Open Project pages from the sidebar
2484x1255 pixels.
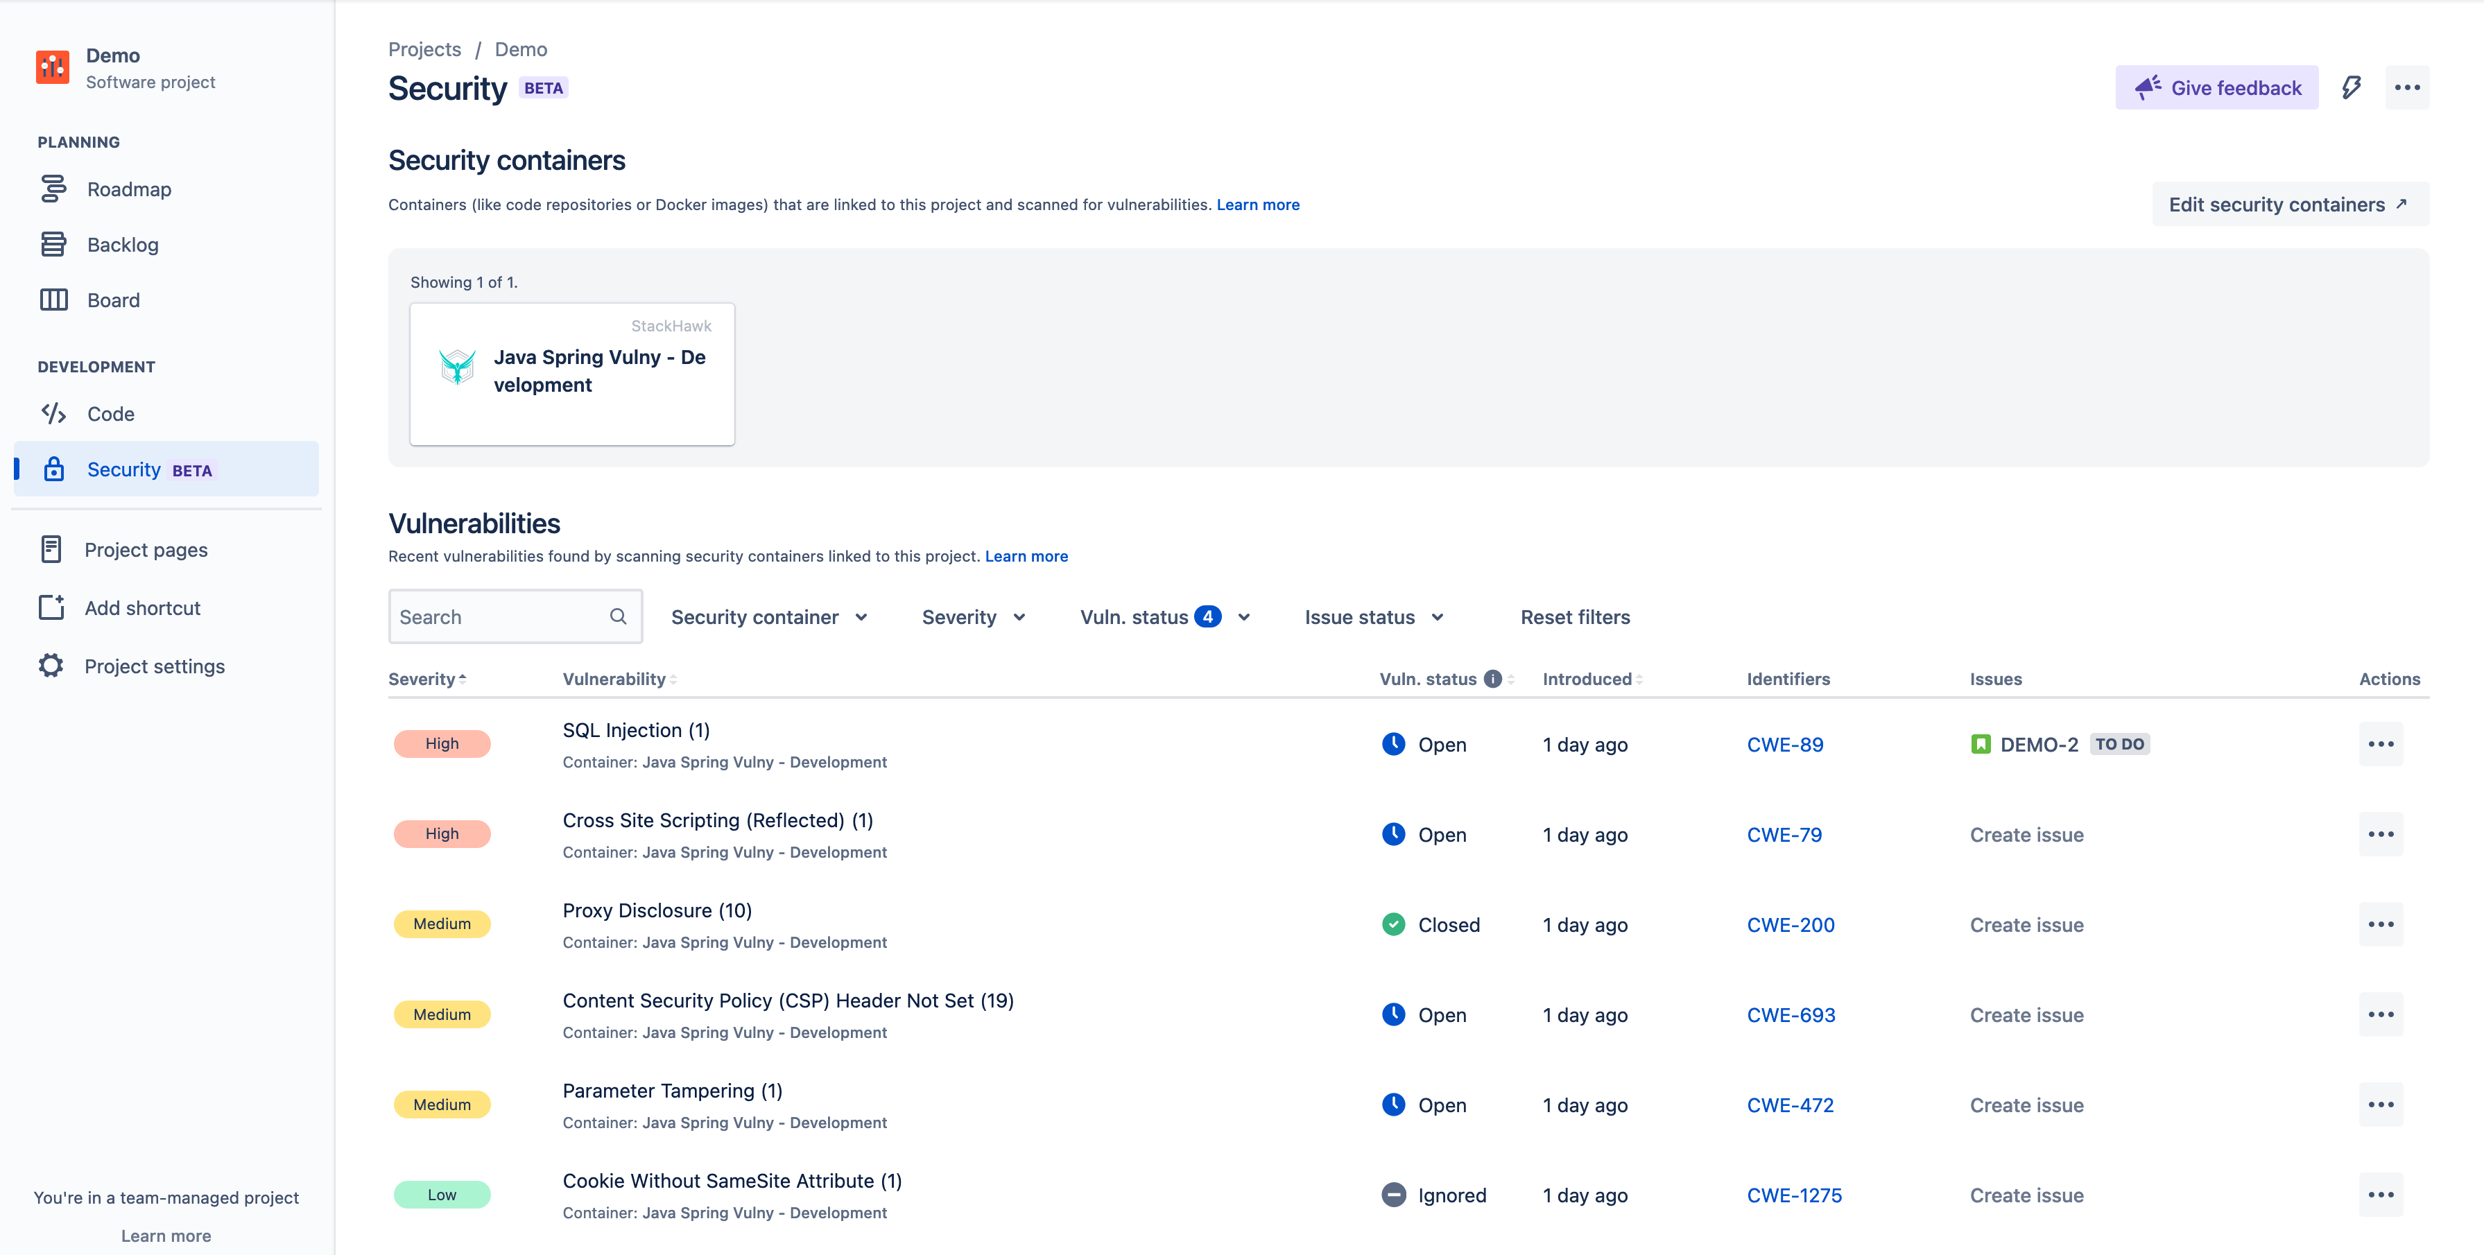pos(146,549)
